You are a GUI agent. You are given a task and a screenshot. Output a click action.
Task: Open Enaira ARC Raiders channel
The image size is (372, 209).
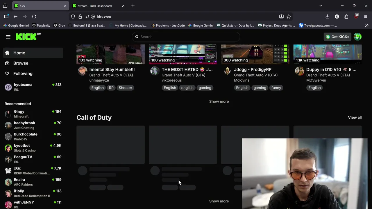pos(33,182)
